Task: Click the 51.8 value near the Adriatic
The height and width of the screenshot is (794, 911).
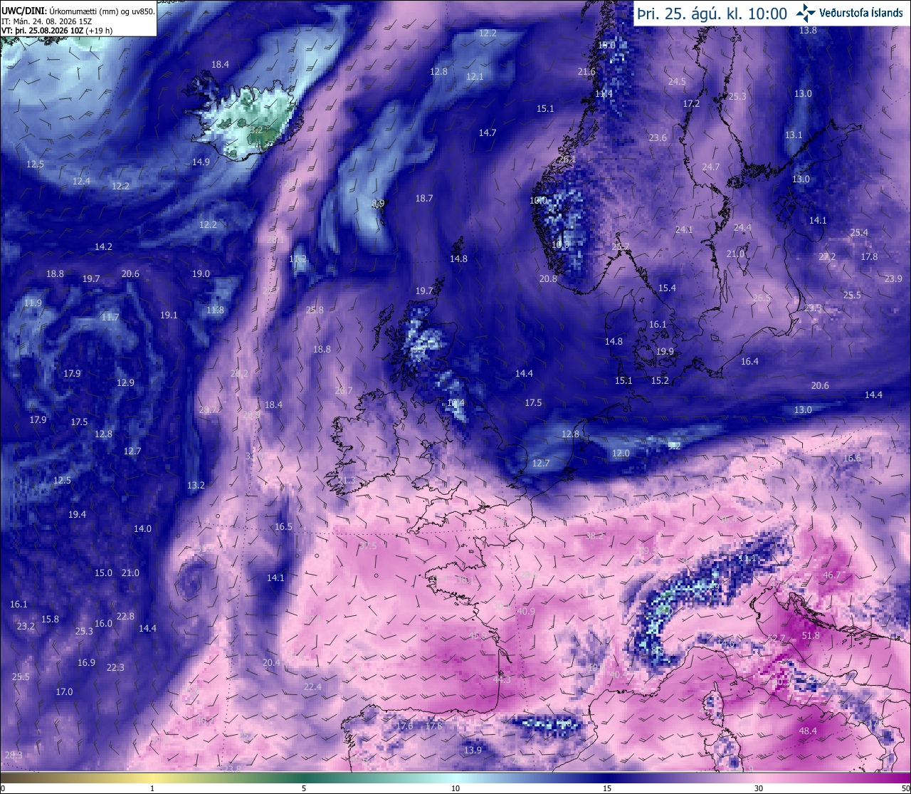Action: [x=811, y=635]
